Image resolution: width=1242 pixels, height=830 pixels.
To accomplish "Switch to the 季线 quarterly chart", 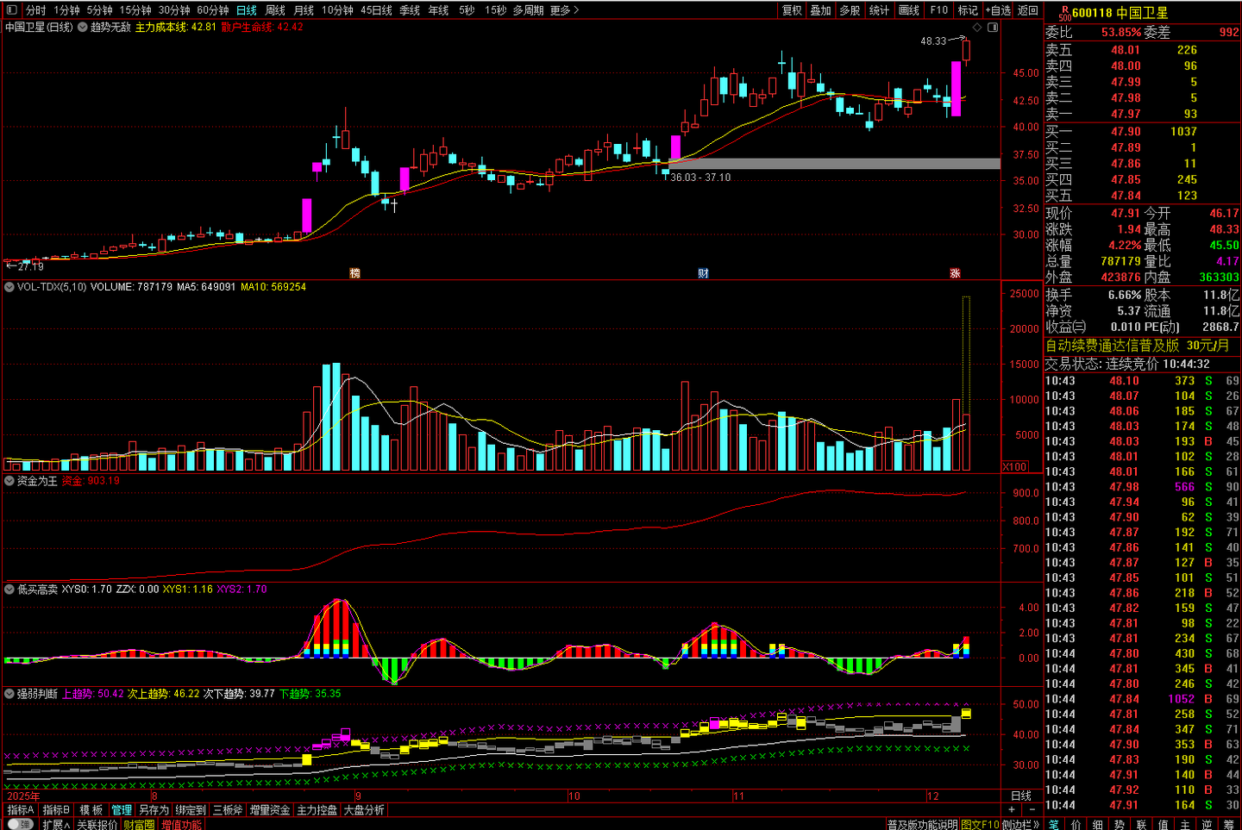I will (x=410, y=10).
